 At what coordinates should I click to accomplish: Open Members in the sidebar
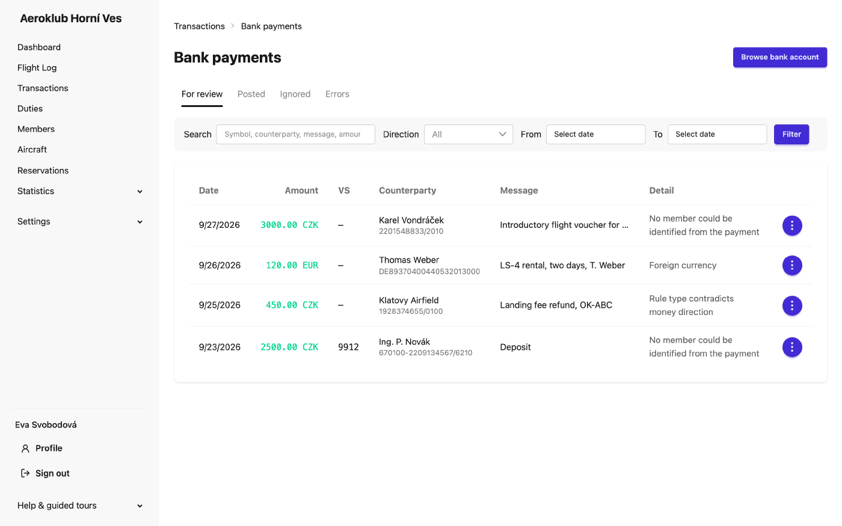point(36,129)
